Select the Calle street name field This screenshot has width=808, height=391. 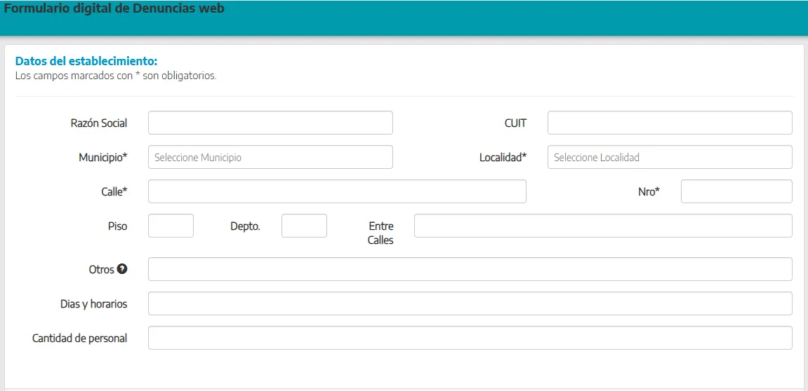(337, 191)
